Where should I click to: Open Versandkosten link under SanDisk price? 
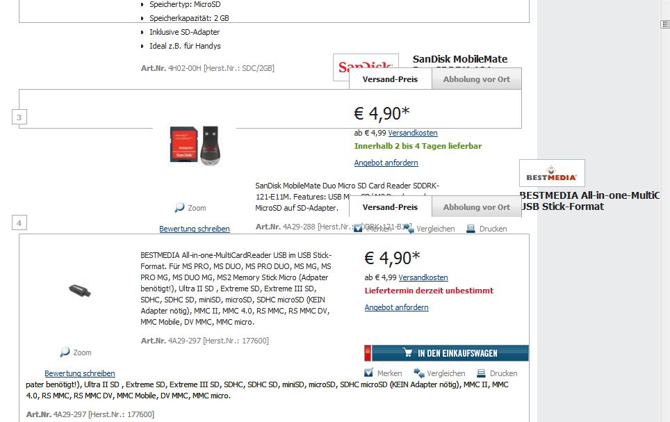point(413,133)
